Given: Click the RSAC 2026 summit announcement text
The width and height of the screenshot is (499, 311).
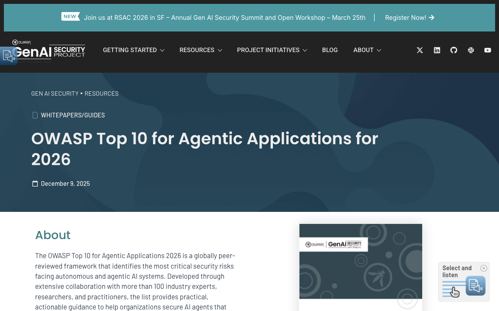Looking at the screenshot, I should coord(225,17).
